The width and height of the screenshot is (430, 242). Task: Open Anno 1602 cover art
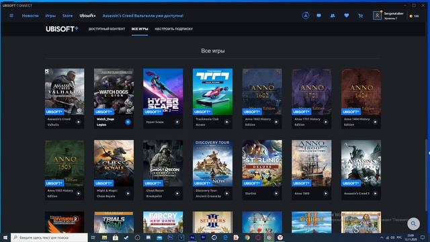[262, 91]
